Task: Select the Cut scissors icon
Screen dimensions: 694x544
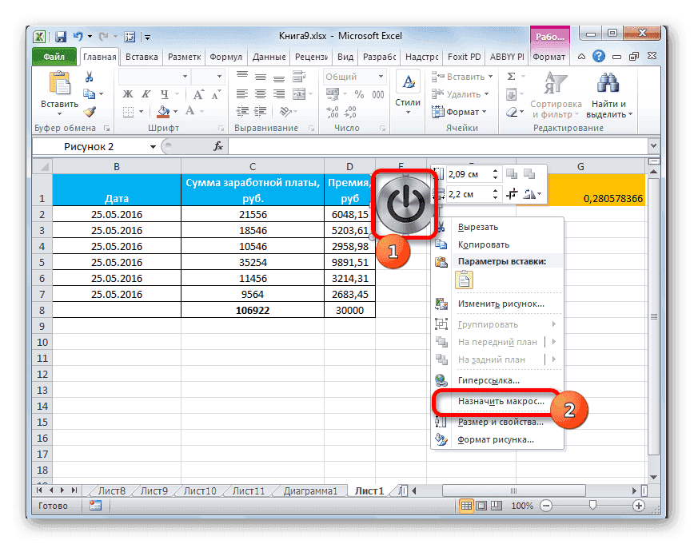Action: click(89, 76)
